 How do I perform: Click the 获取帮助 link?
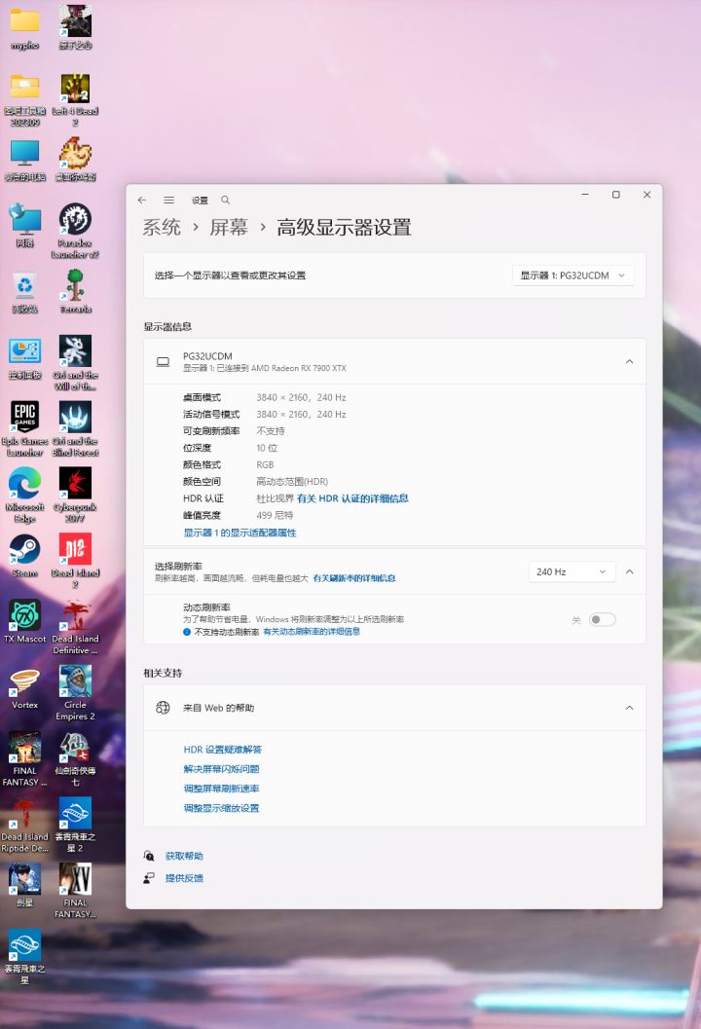tap(184, 857)
